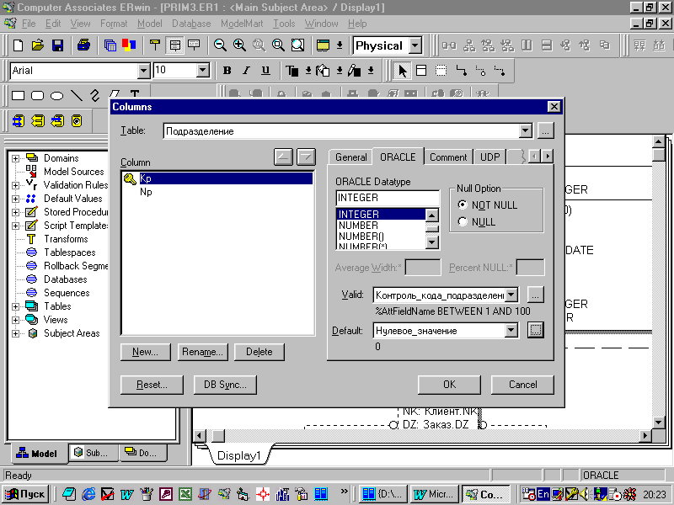Select the arrow pointer tool
This screenshot has width=674, height=505.
click(x=403, y=71)
